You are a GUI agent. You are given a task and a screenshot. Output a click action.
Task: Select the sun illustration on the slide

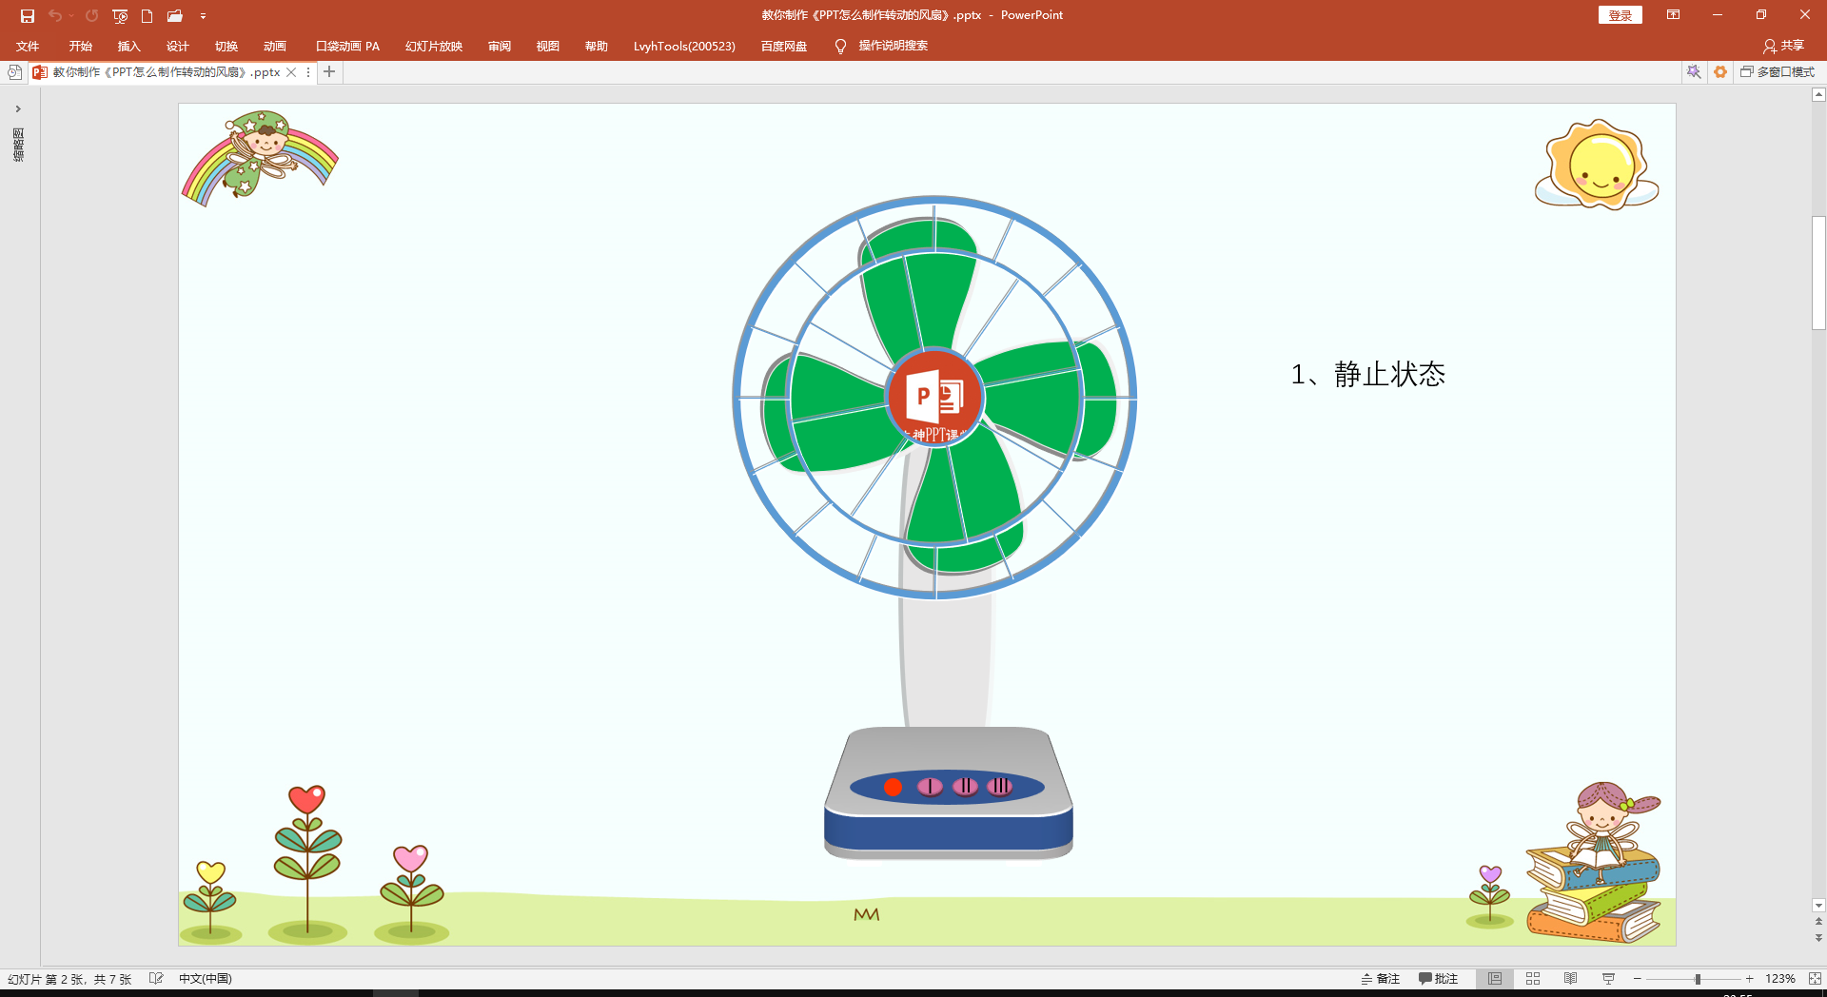1597,165
